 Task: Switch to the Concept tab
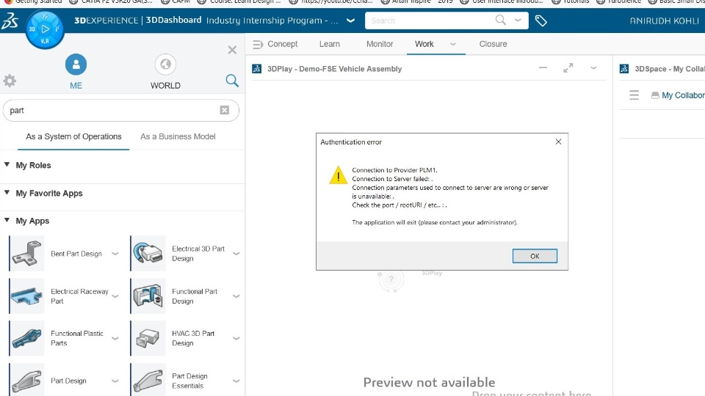click(x=282, y=44)
